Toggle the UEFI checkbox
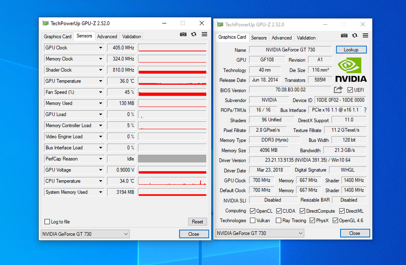Screen dimensions: 406x265 pos(350,90)
